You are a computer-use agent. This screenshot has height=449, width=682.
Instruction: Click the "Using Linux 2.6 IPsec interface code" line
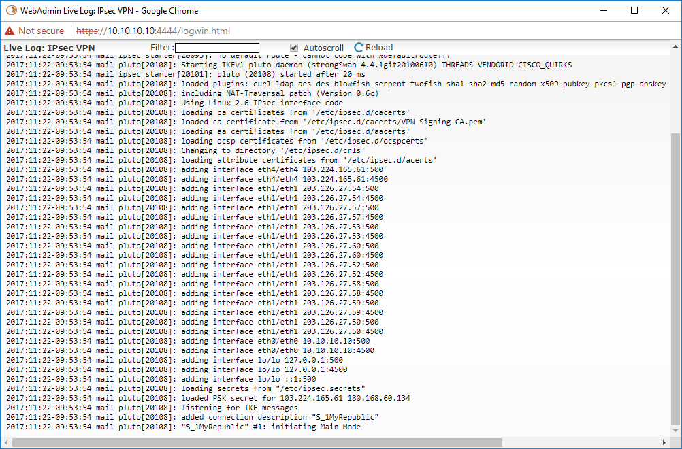[x=174, y=103]
